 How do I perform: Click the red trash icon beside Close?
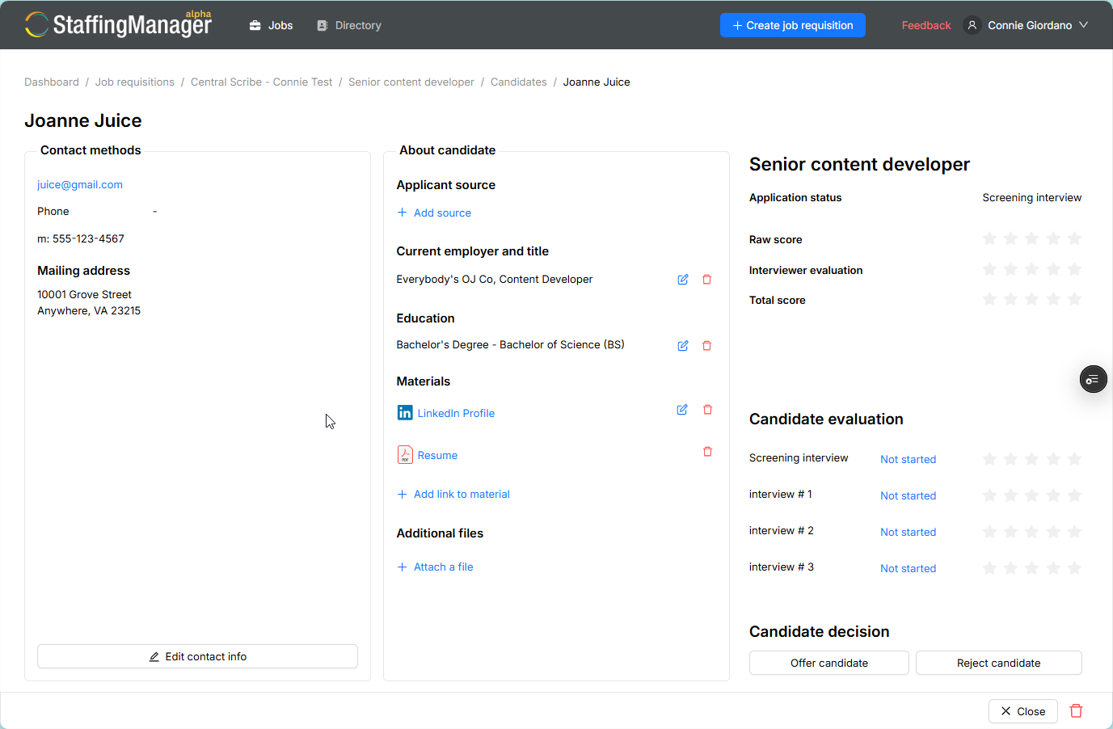tap(1076, 711)
